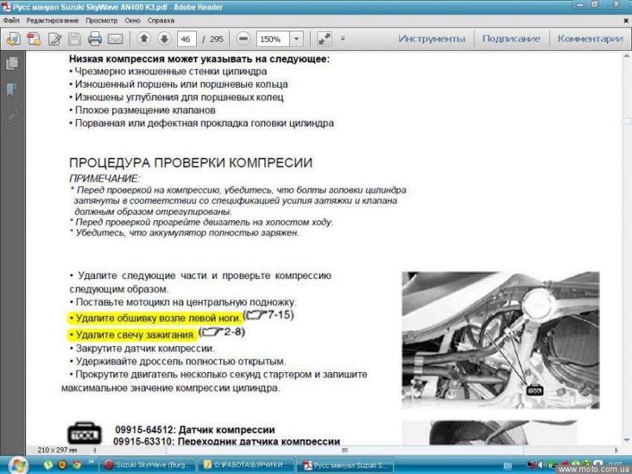Open the page thumbnails panel
Image resolution: width=632 pixels, height=474 pixels.
[x=12, y=63]
